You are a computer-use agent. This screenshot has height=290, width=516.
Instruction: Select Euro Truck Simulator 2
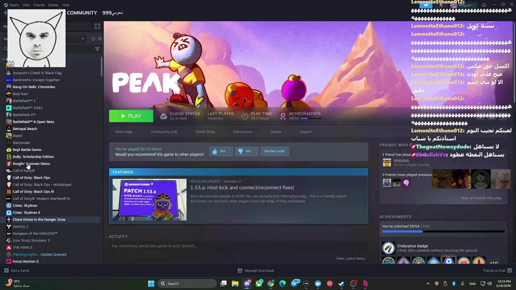pos(31,240)
